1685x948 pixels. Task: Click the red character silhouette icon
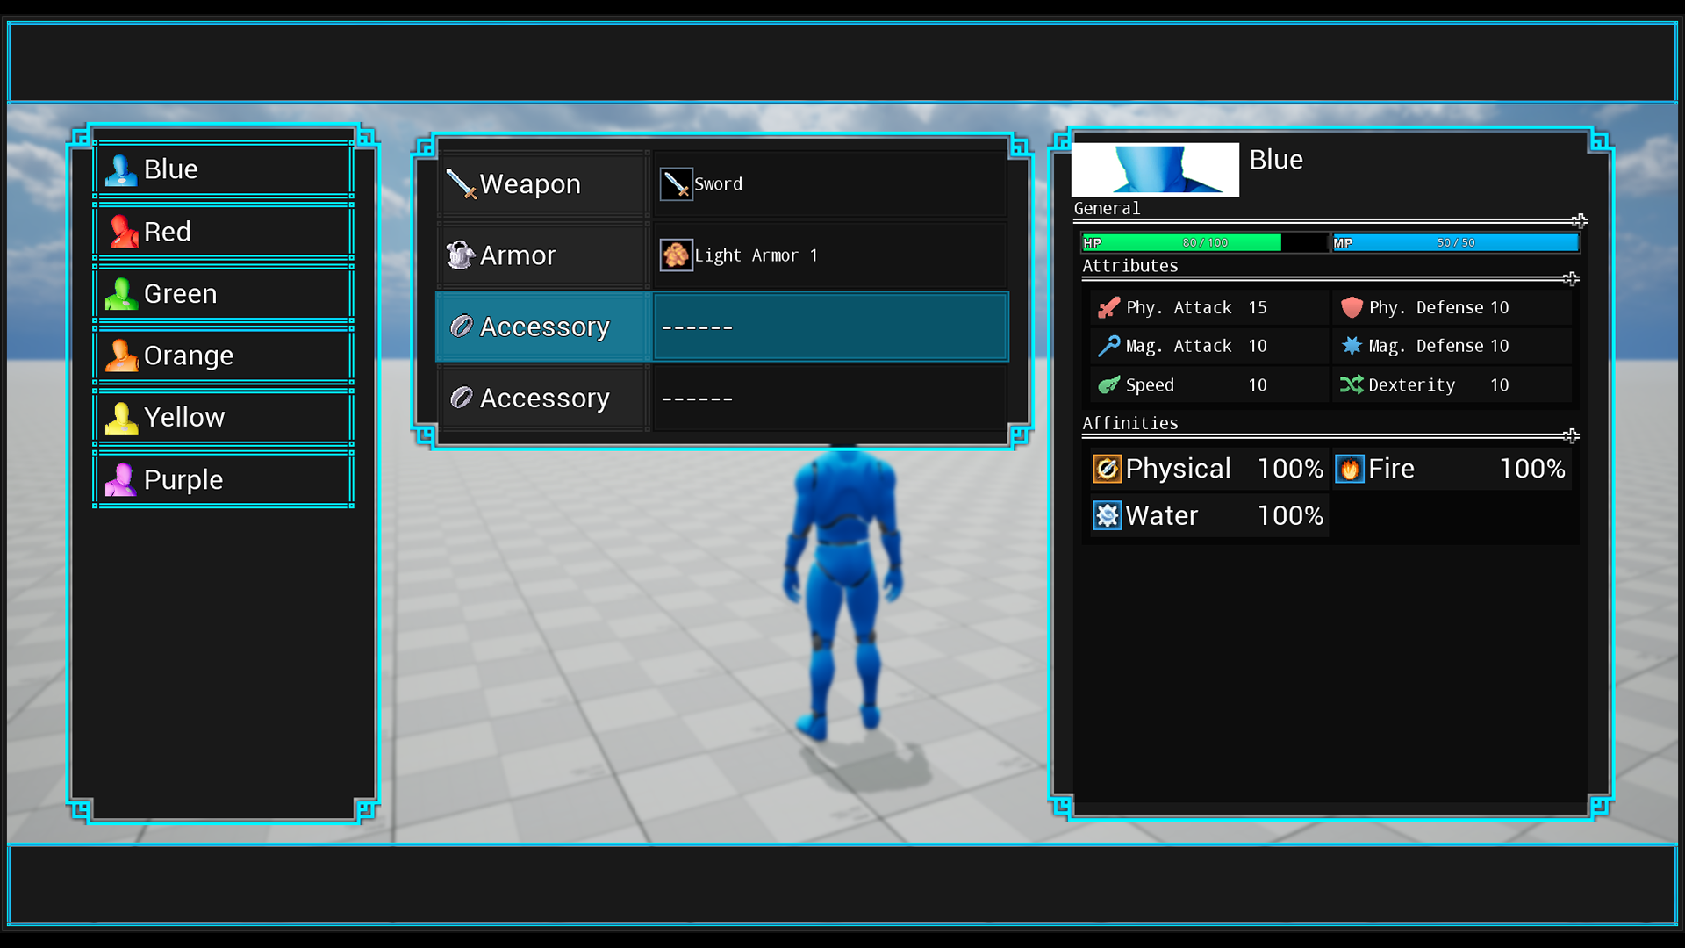click(122, 232)
